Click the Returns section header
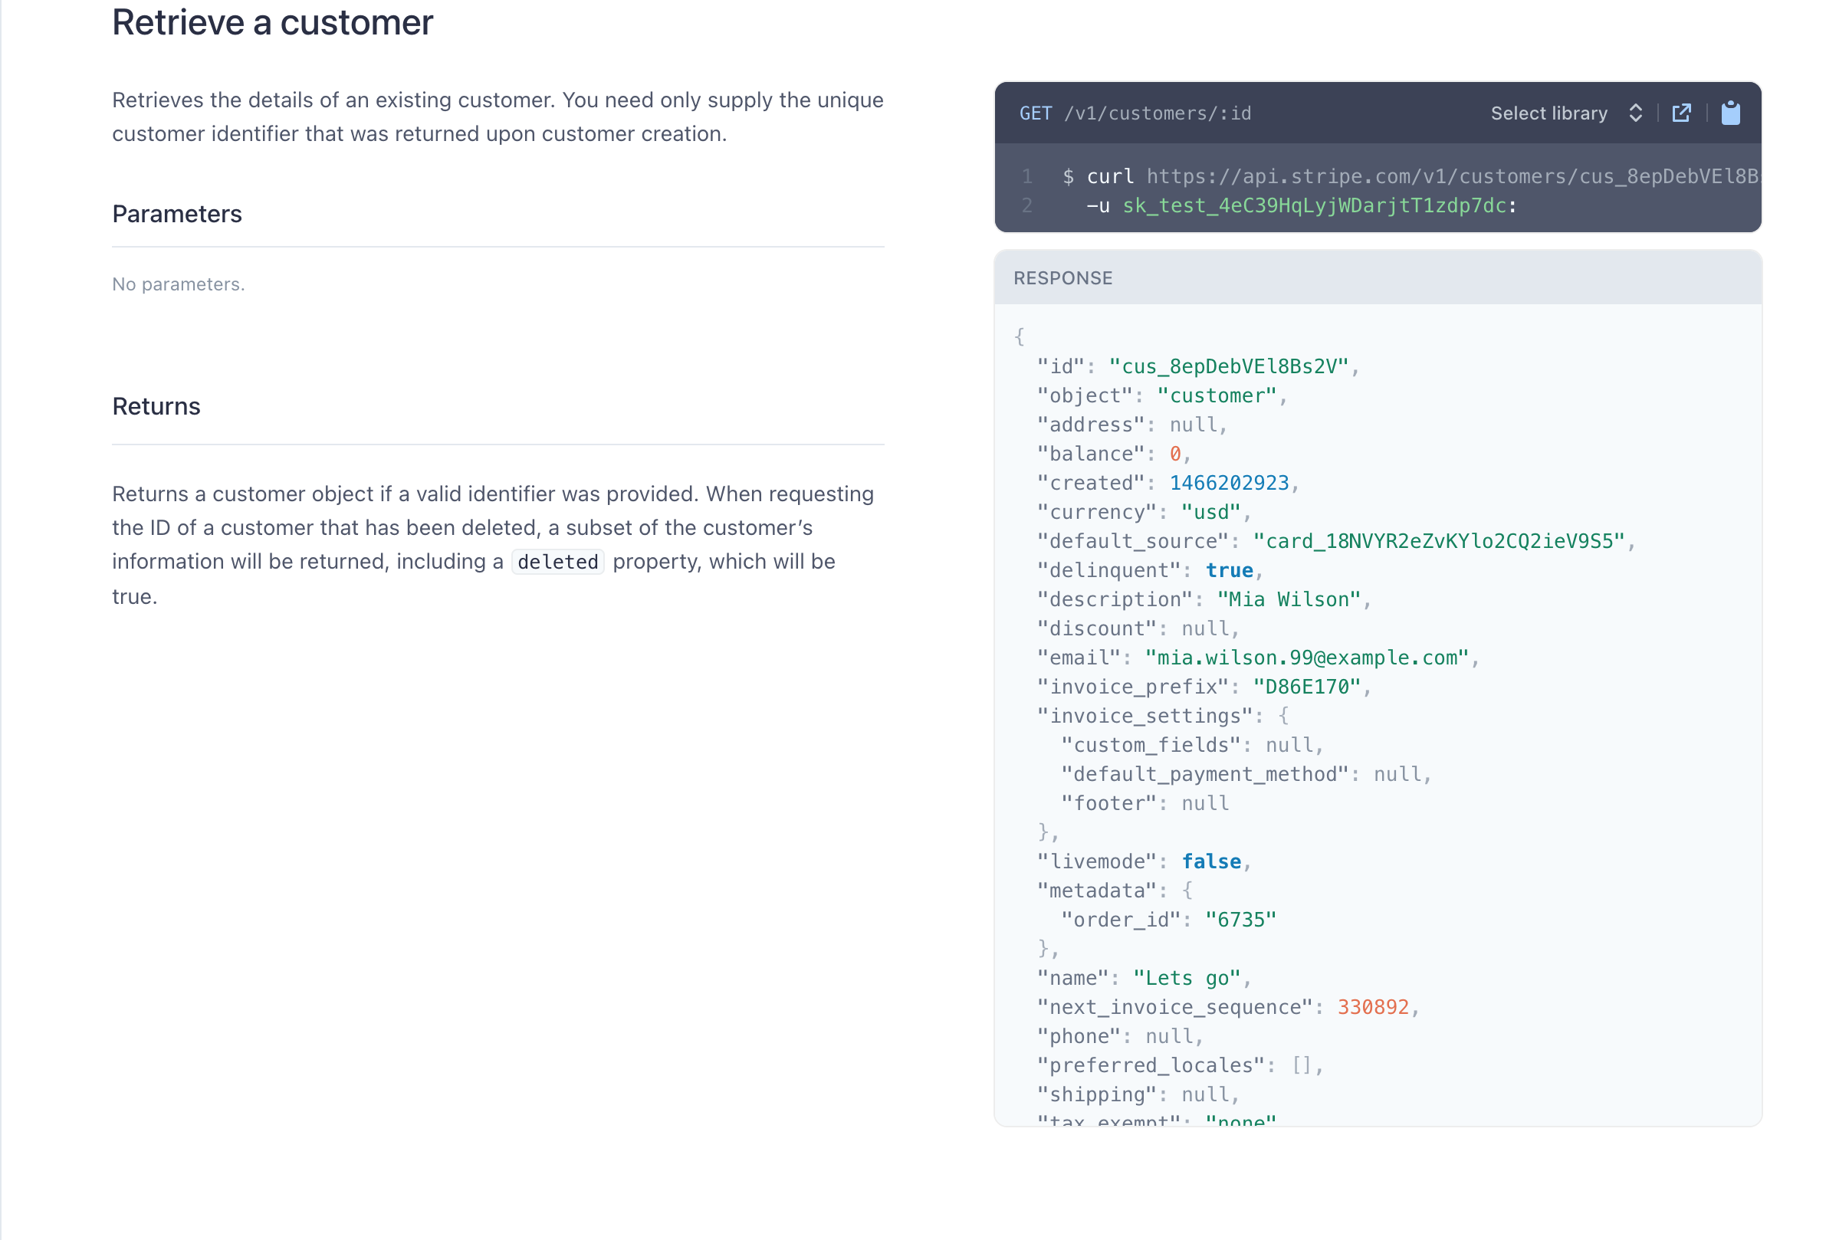Viewport: 1826px width, 1240px height. pyautogui.click(x=155, y=405)
